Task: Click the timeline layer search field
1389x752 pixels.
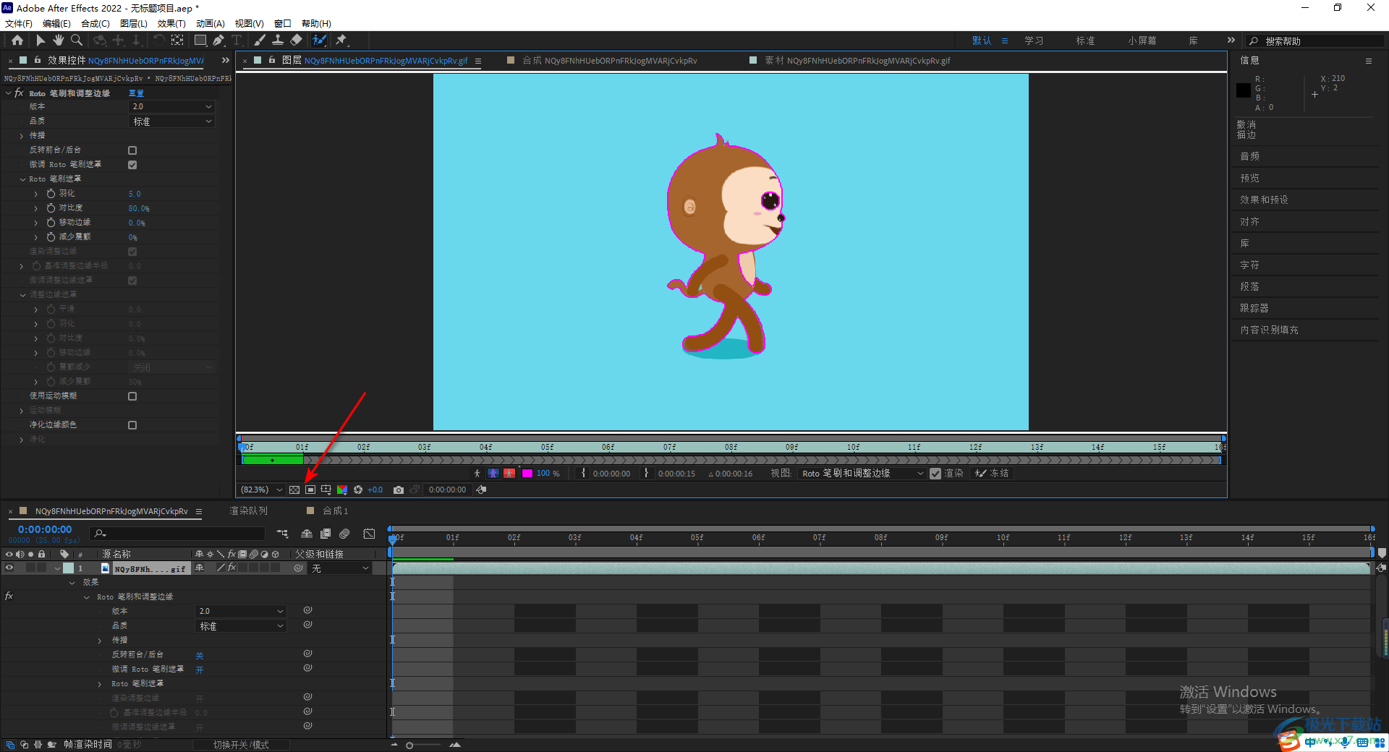Action: click(x=177, y=534)
